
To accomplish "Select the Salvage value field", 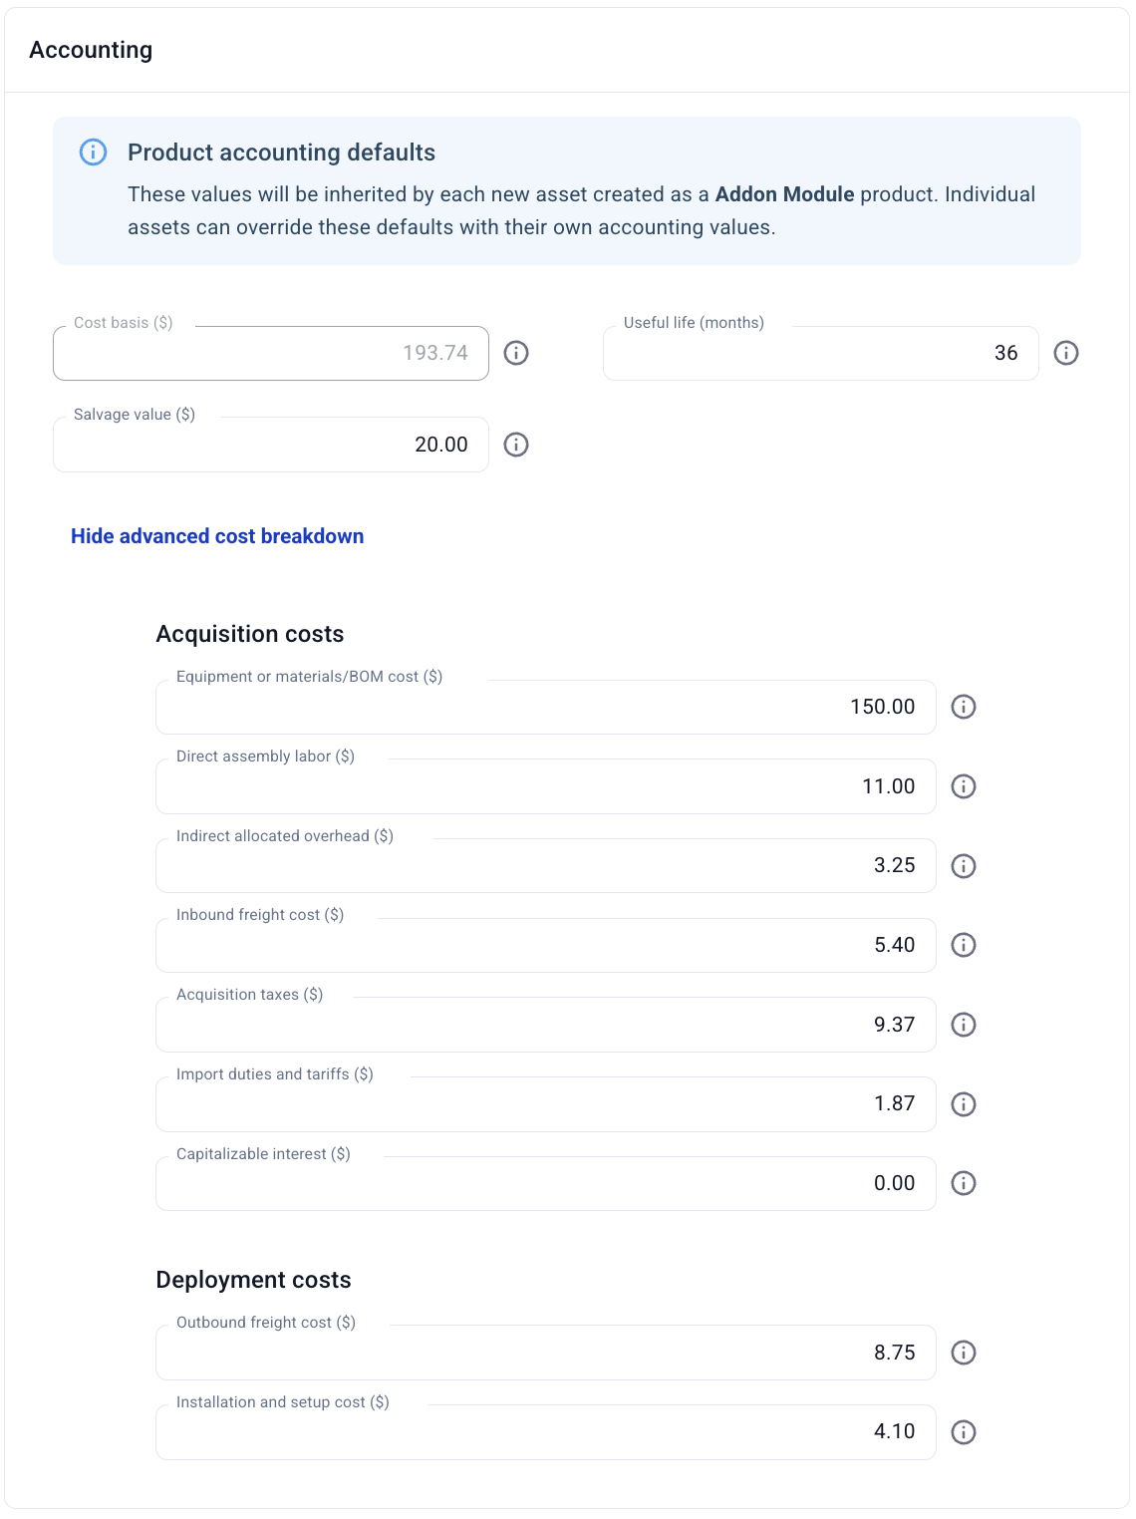I will [x=270, y=445].
